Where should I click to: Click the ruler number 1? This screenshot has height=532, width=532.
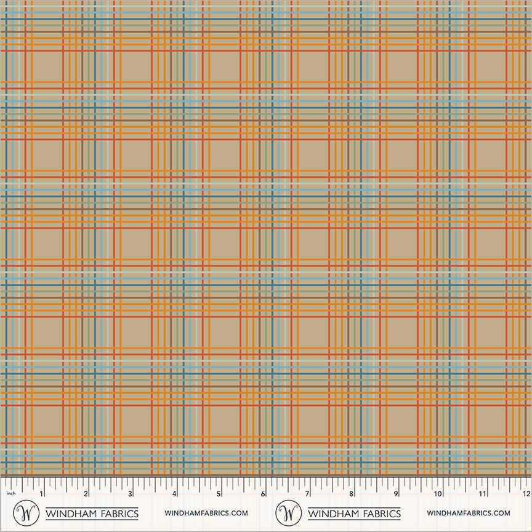tap(41, 494)
